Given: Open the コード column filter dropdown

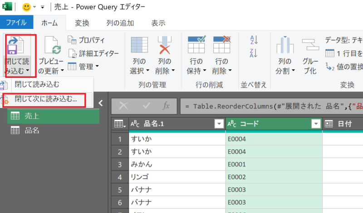Looking at the screenshot, I should (x=316, y=124).
